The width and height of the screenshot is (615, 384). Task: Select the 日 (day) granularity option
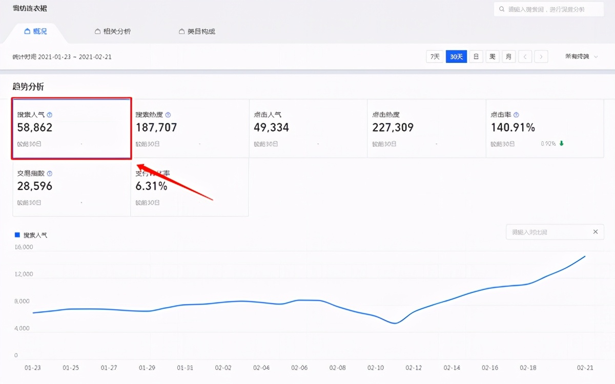(x=476, y=57)
